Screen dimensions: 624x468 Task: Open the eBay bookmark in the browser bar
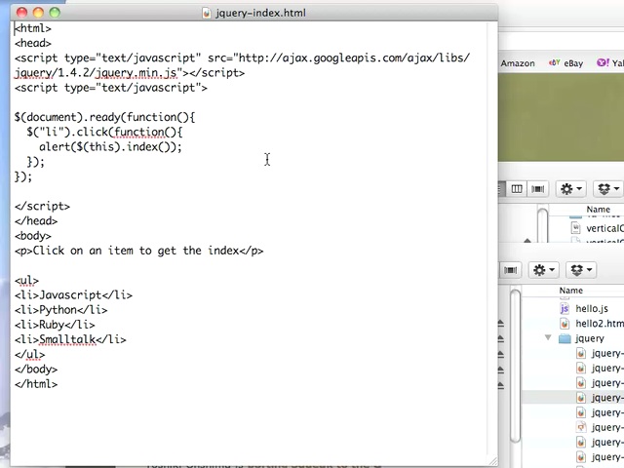pos(565,63)
